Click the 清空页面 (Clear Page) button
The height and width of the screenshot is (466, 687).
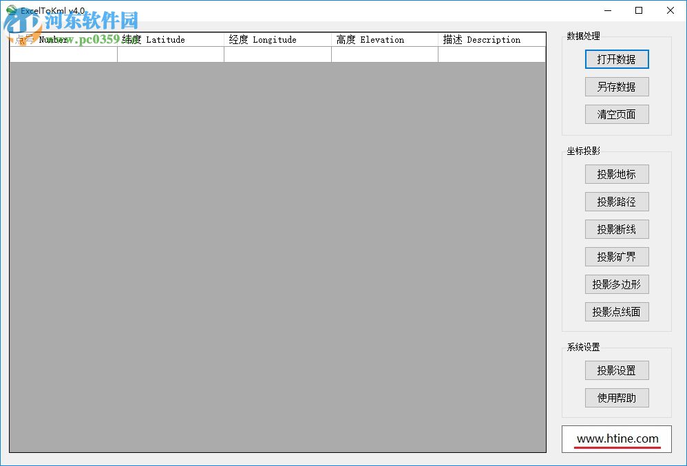(x=616, y=114)
